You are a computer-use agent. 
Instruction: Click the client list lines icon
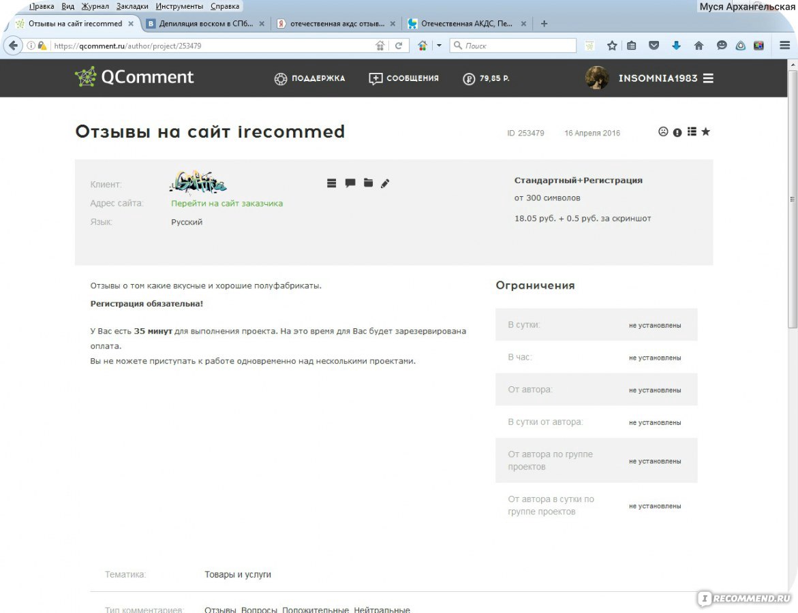[331, 183]
